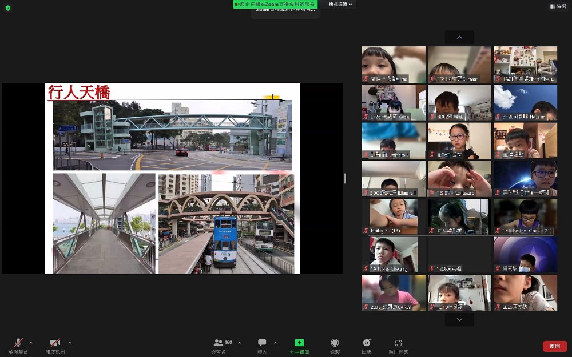
Task: Click the green encryption shield icon
Action: click(8, 8)
